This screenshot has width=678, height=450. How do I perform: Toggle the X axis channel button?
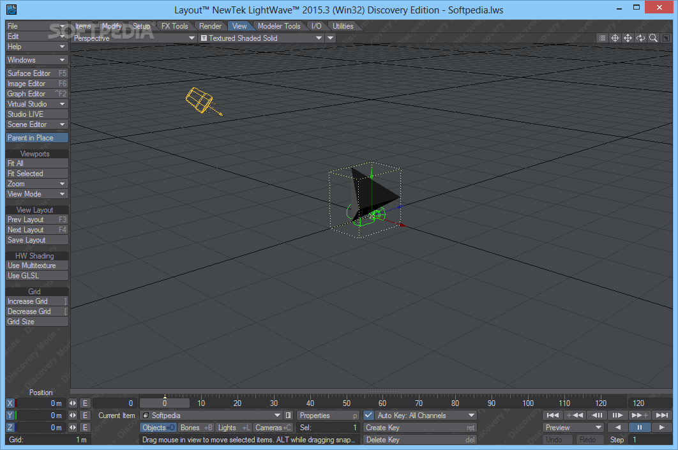click(10, 403)
